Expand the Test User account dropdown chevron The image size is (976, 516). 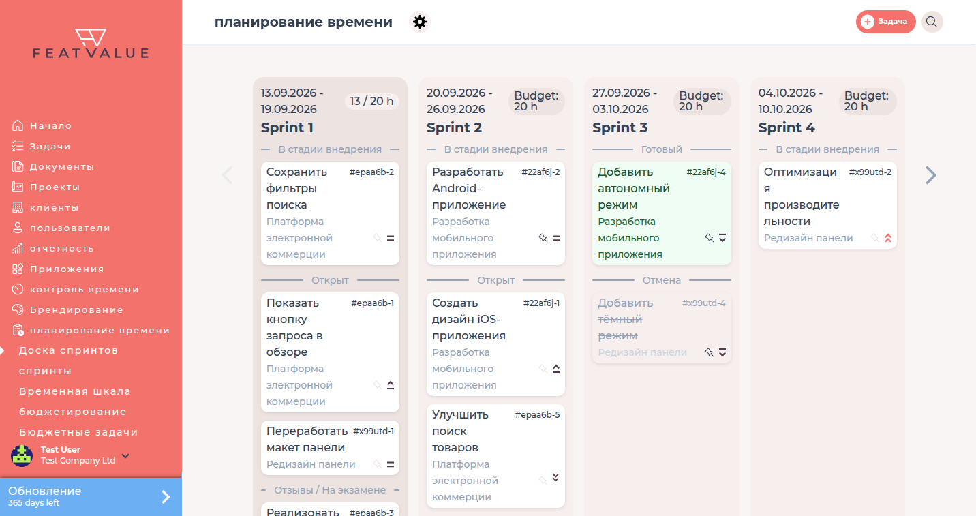[x=125, y=455]
